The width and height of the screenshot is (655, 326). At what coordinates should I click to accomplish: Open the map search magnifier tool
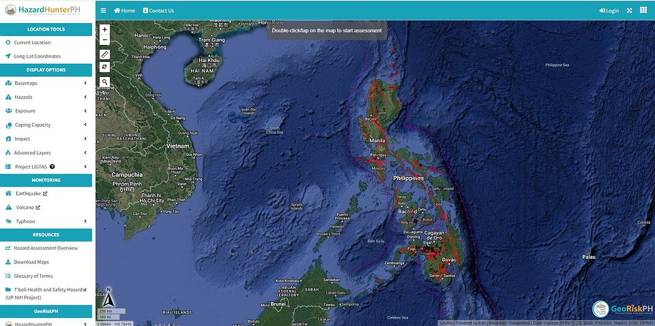(105, 82)
